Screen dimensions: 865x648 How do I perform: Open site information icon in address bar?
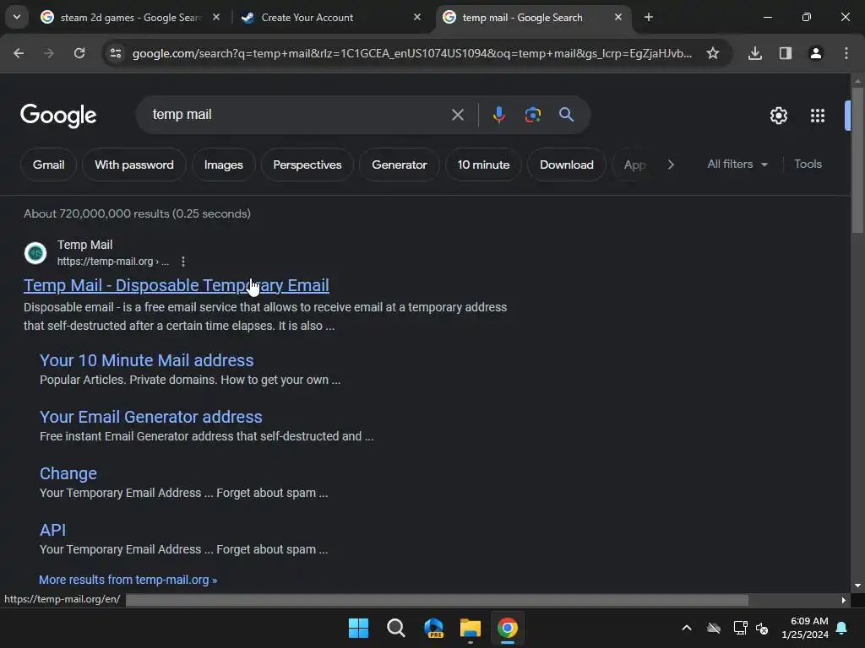click(116, 53)
